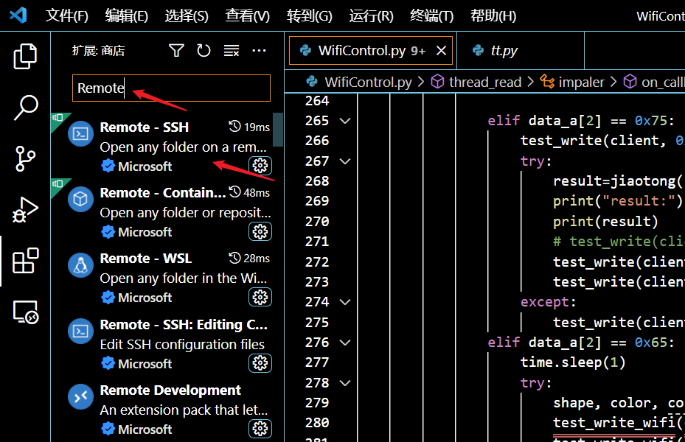Close the WifiControl.py tab
Viewport: 685px width, 442px height.
[441, 51]
